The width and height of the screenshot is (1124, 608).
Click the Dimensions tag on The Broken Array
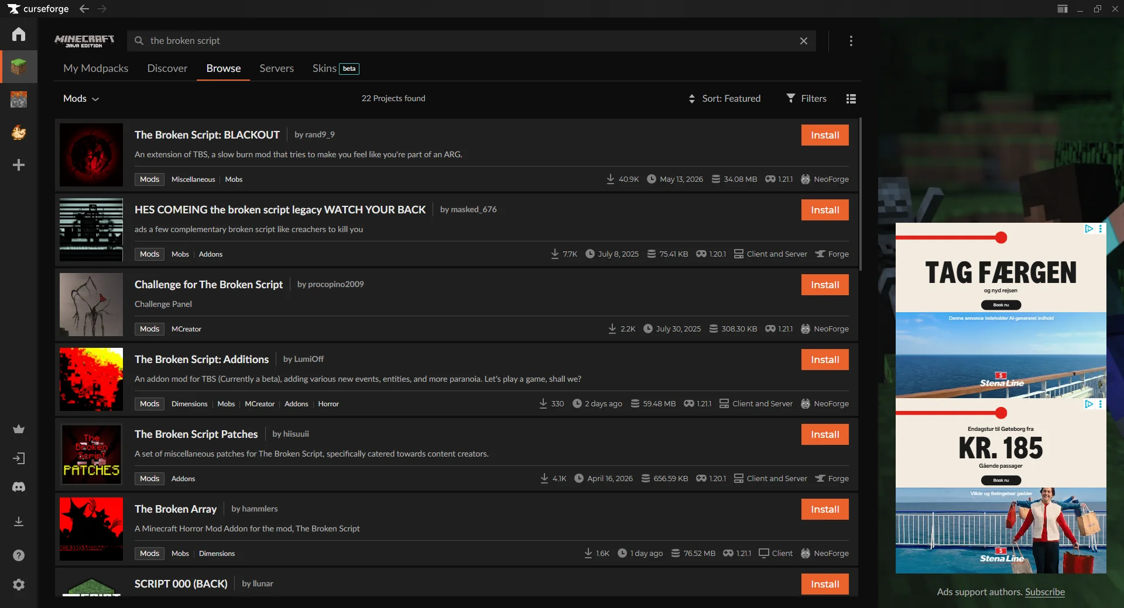[x=217, y=554]
